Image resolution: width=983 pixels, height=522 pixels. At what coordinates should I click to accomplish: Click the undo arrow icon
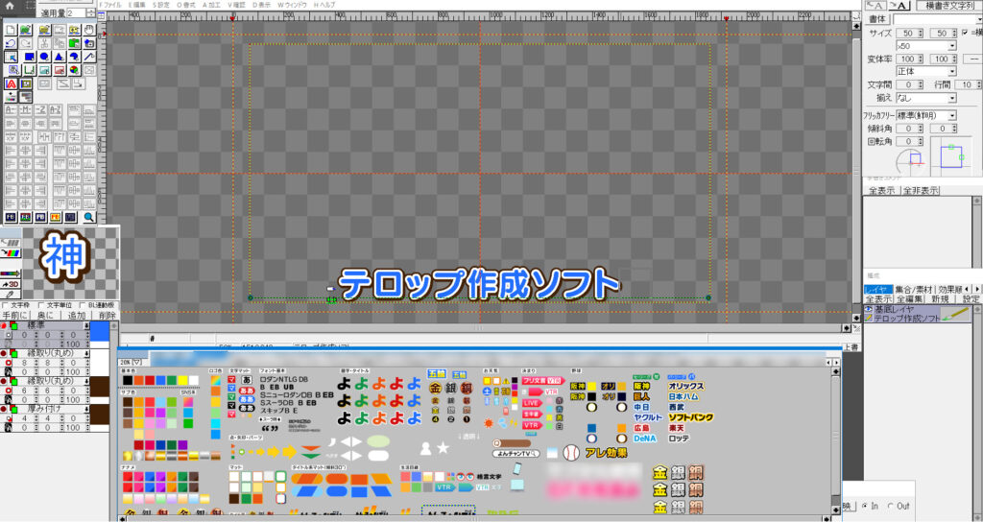pos(11,43)
